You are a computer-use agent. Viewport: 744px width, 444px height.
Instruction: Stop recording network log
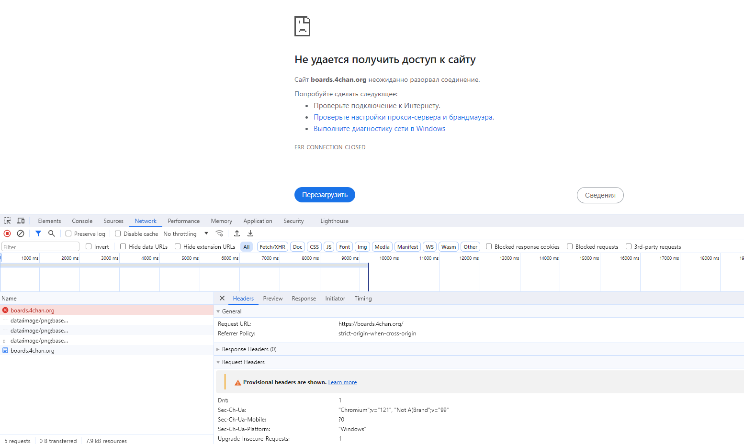click(x=7, y=233)
